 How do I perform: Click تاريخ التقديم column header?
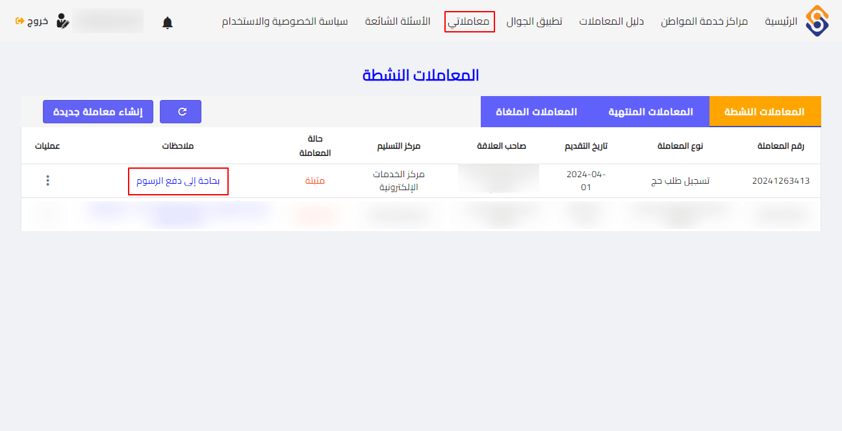click(x=586, y=146)
